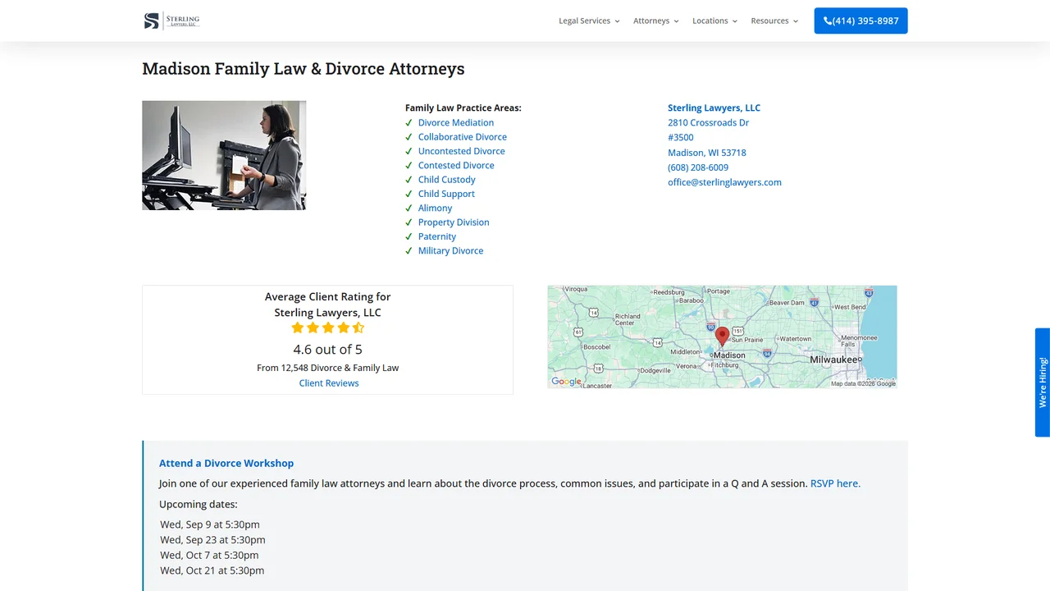This screenshot has width=1050, height=591.
Task: Click the #3500 suite number line
Action: click(x=681, y=138)
